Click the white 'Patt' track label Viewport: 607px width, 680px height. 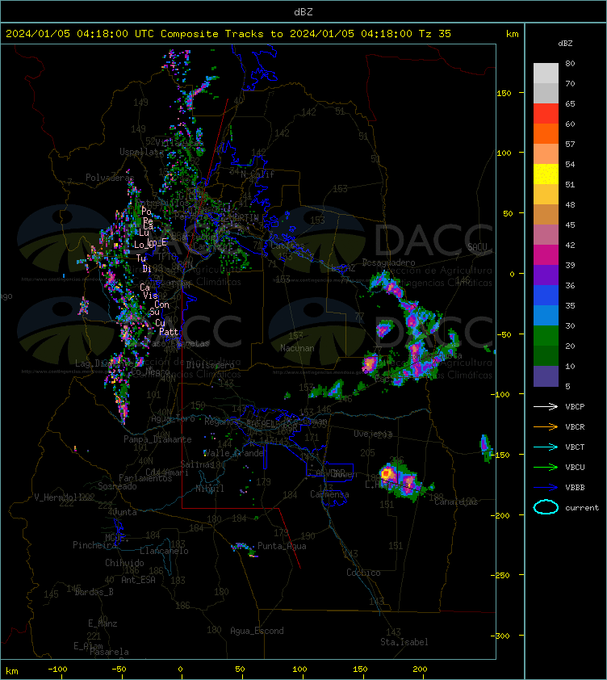pyautogui.click(x=169, y=332)
